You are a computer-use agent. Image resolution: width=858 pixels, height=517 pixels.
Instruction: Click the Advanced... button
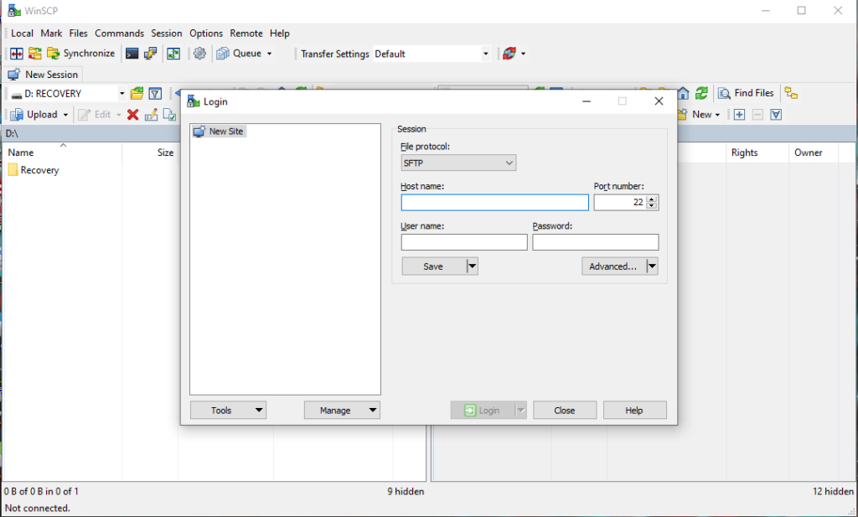612,266
